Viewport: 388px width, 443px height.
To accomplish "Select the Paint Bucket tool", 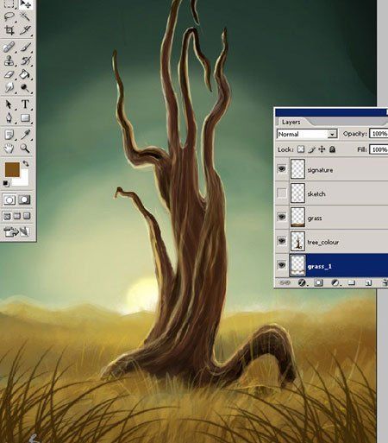I will tap(26, 74).
